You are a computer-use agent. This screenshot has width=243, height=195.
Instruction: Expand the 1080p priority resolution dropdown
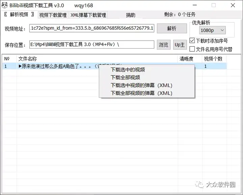click(x=212, y=30)
